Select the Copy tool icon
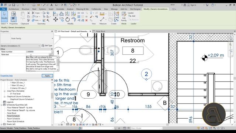Screen dimensions: 236x133 pos(62,20)
